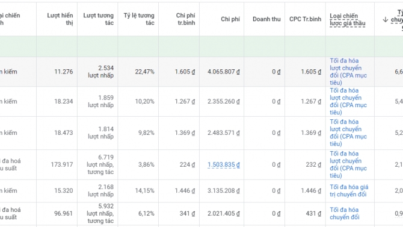The image size is (403, 227).
Task: Select the interaction rate 3,86%
Action: pyautogui.click(x=146, y=164)
